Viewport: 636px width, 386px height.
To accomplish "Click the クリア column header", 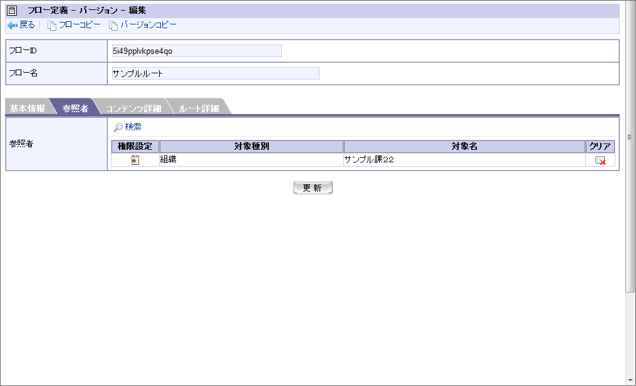I will 600,147.
